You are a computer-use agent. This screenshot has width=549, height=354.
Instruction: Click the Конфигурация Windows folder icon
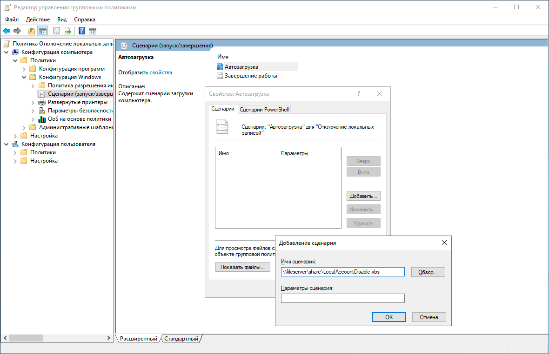pyautogui.click(x=33, y=77)
